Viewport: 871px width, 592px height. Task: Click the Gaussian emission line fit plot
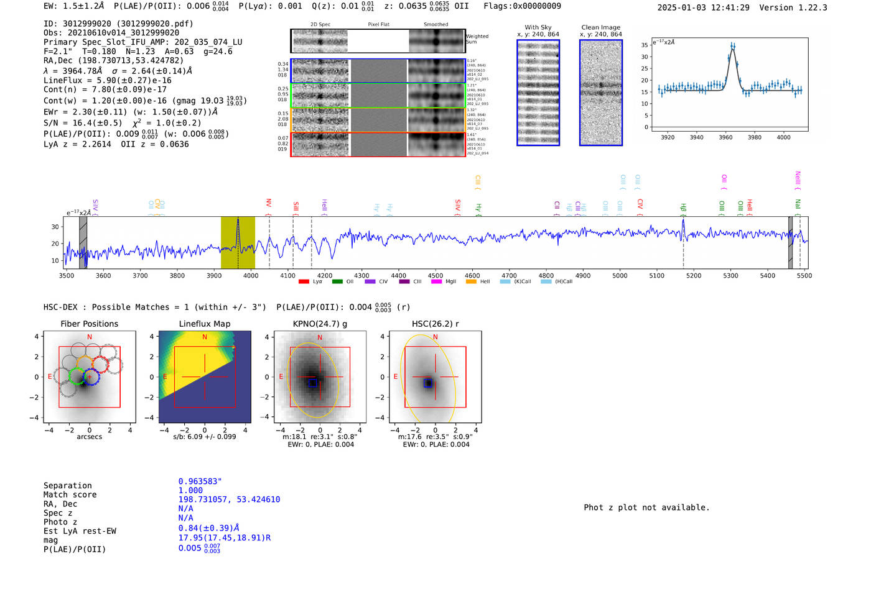tap(729, 84)
